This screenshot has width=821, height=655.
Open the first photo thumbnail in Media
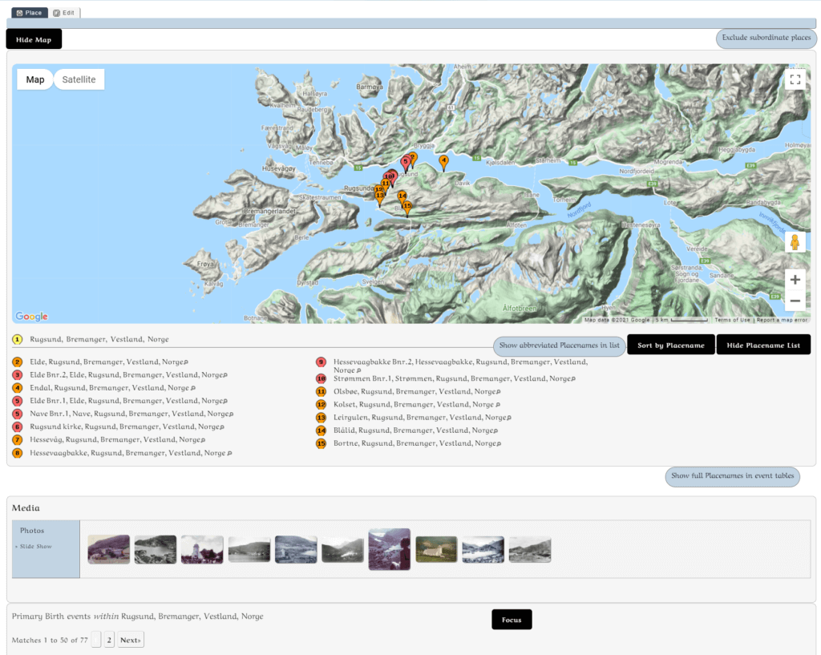click(108, 549)
